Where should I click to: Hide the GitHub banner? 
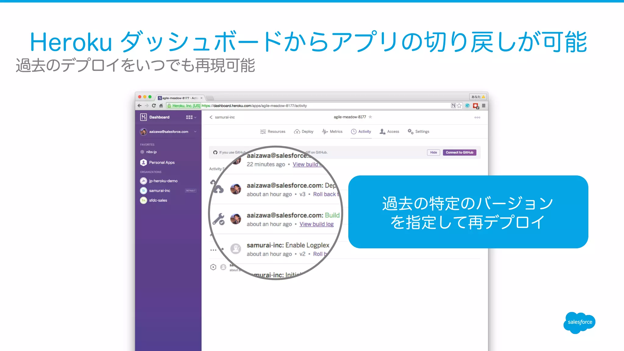[433, 152]
